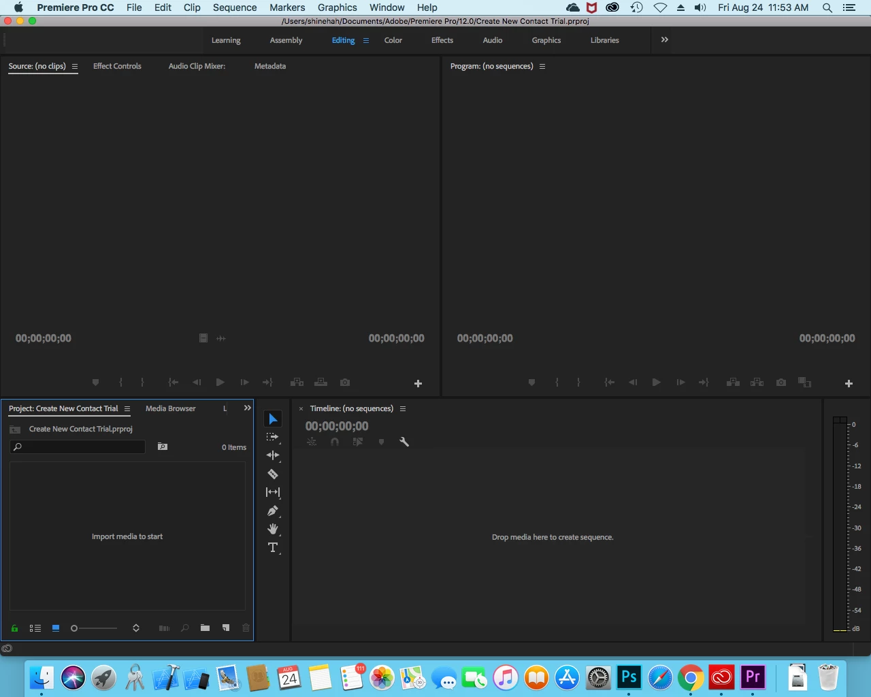Open the Editing workspace menu icon
The image size is (871, 697).
(x=366, y=40)
